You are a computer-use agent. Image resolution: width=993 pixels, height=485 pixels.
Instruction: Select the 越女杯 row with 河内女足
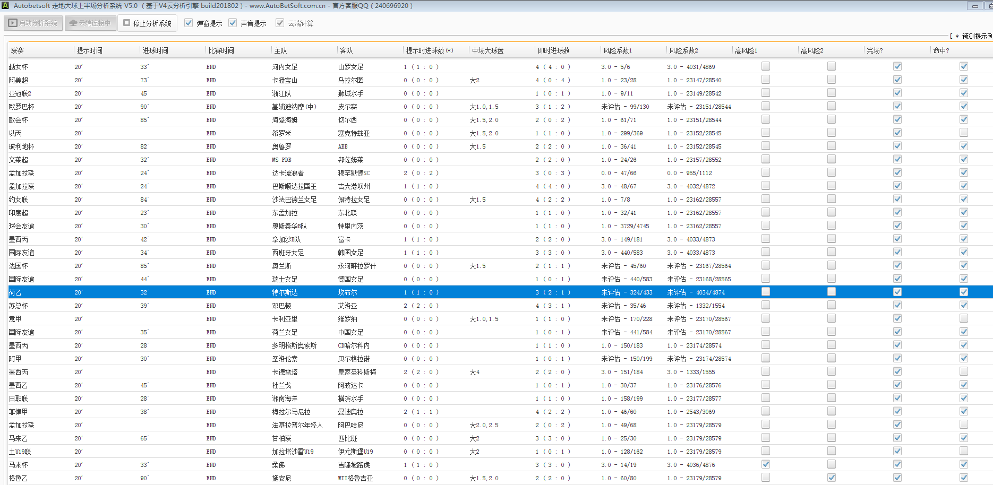tap(285, 67)
